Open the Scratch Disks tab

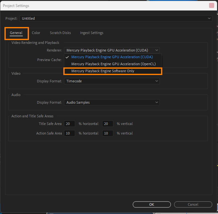coord(60,33)
